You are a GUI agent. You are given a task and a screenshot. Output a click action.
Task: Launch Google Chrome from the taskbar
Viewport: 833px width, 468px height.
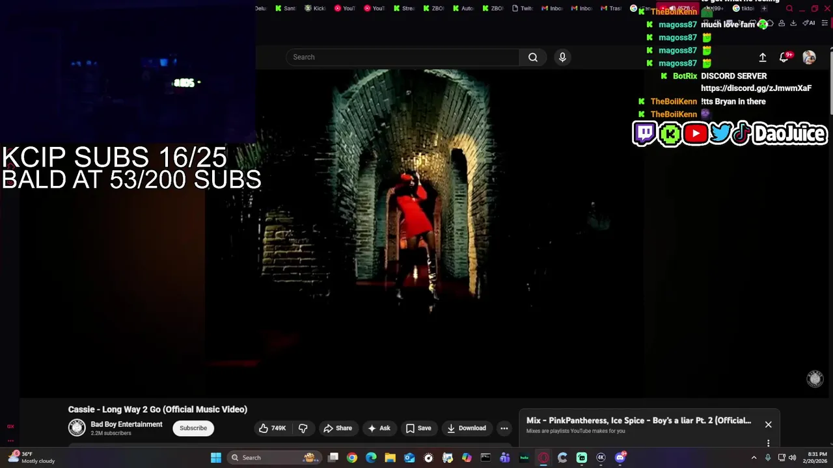[x=352, y=458]
